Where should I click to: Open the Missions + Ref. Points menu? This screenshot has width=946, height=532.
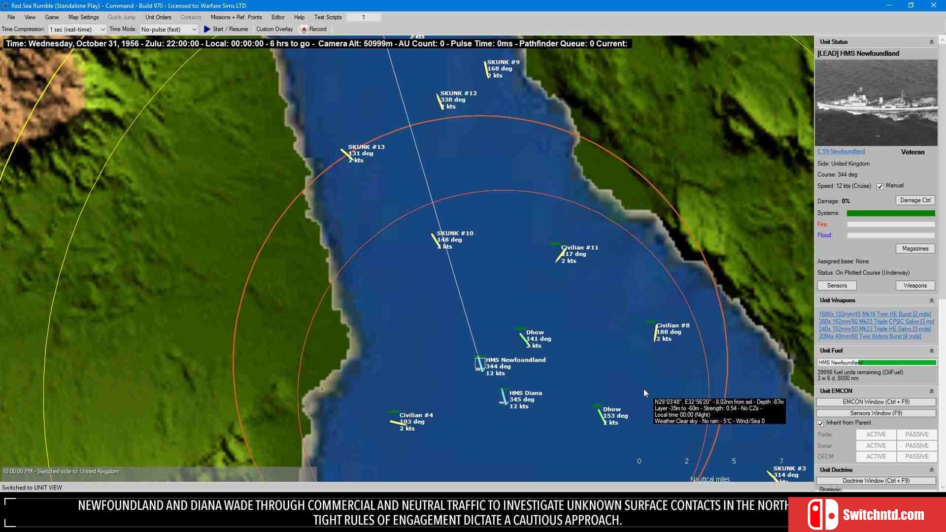tap(236, 17)
